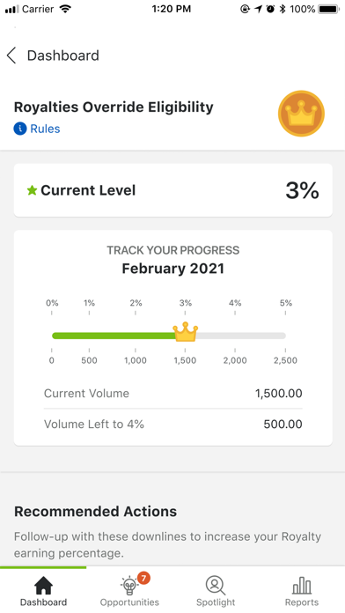Tap the battery icon in status bar

(328, 9)
